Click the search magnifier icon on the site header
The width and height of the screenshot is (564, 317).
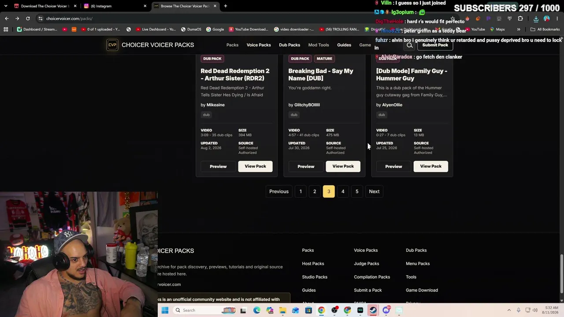pyautogui.click(x=410, y=45)
